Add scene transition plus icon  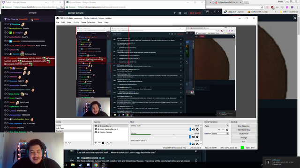[219, 130]
